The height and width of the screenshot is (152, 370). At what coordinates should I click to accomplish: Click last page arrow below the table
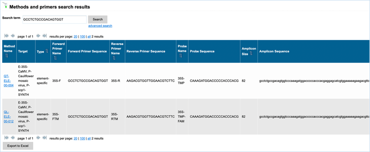(44, 138)
